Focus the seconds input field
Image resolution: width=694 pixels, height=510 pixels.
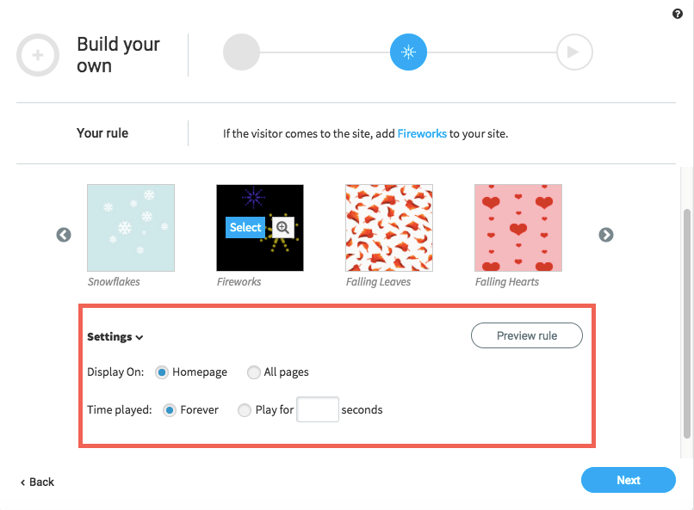coord(318,409)
